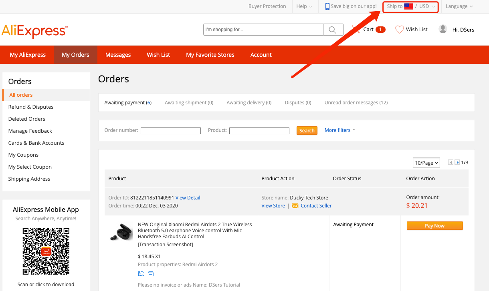Open Deleted Orders in sidebar
Image resolution: width=489 pixels, height=291 pixels.
pos(27,119)
